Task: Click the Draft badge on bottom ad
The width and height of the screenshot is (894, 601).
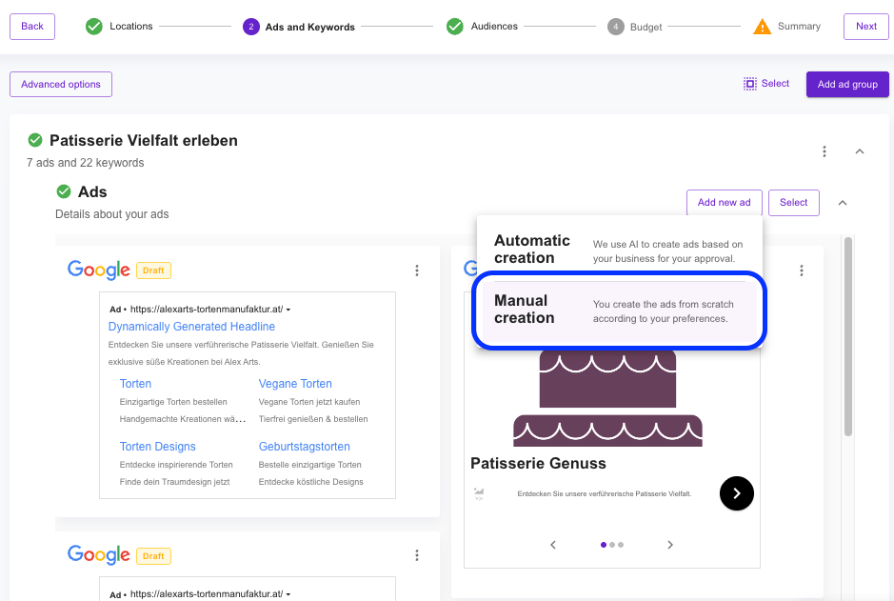Action: [153, 556]
